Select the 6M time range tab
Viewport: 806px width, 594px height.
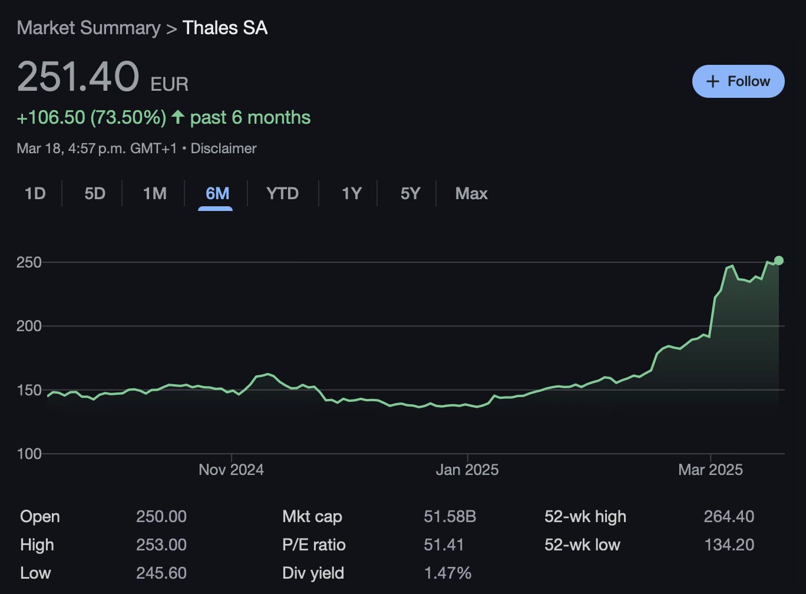tap(217, 193)
